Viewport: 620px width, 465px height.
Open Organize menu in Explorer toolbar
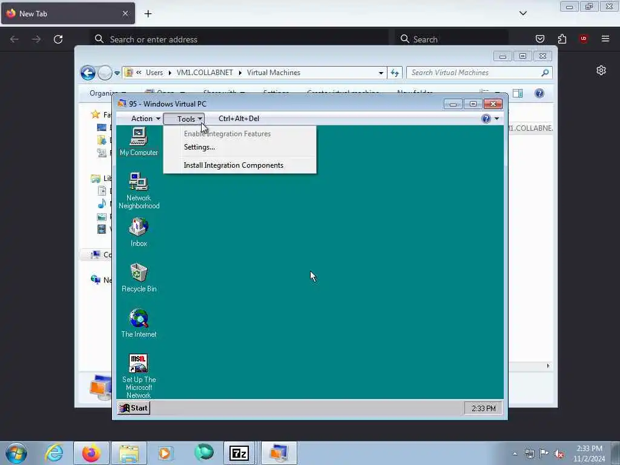coord(108,93)
